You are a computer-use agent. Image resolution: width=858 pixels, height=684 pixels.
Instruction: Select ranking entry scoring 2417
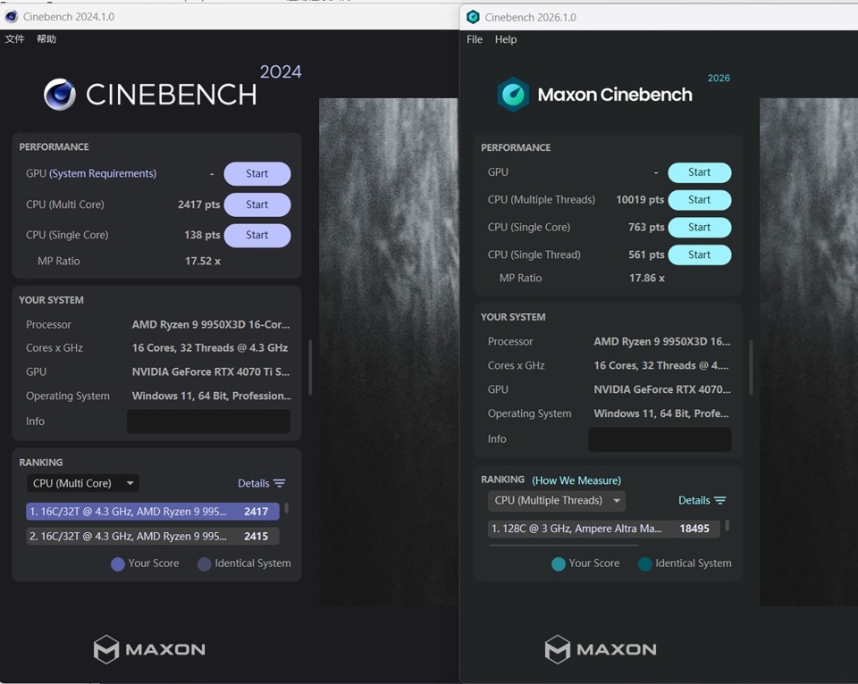coord(153,512)
